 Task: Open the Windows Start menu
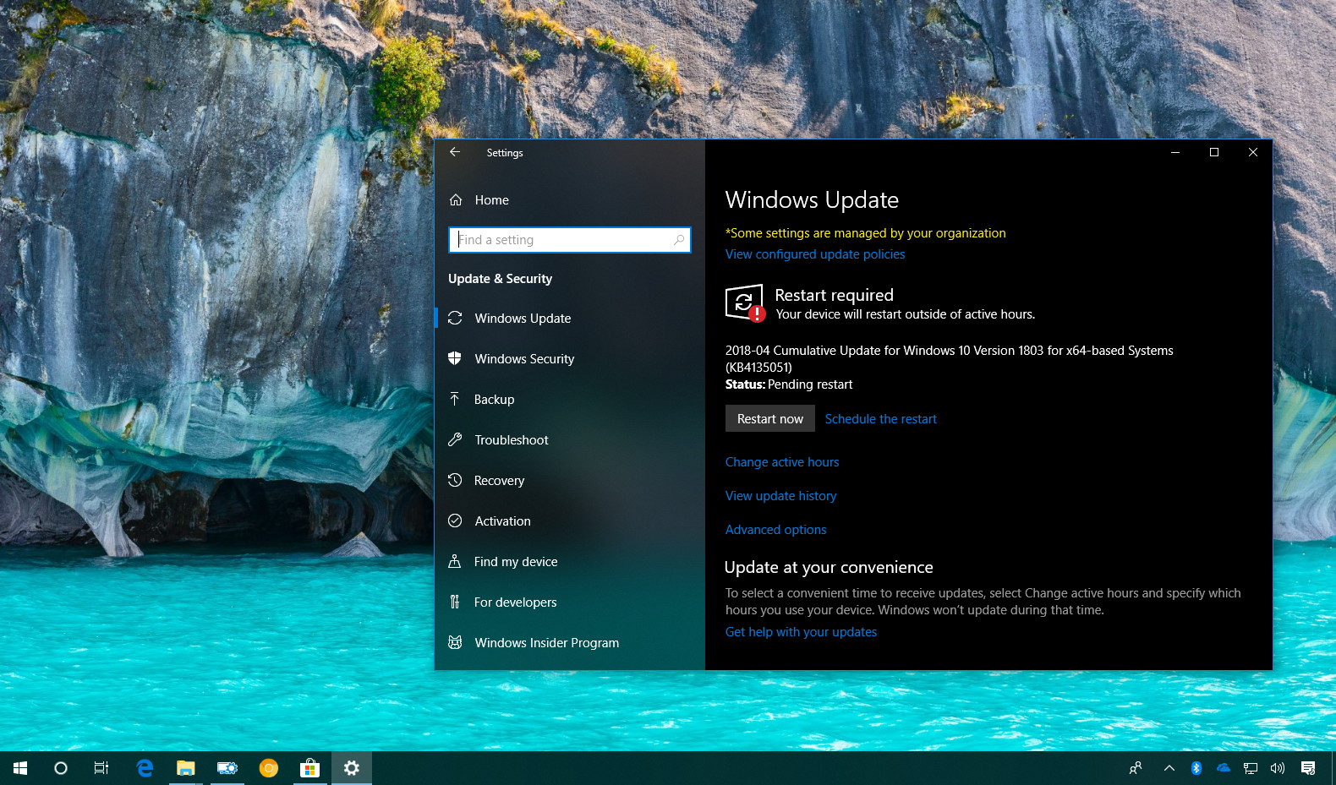(x=20, y=768)
